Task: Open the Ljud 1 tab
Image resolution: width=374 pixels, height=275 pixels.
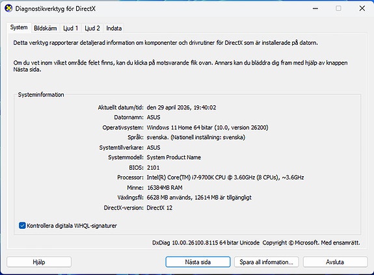Action: click(x=71, y=29)
